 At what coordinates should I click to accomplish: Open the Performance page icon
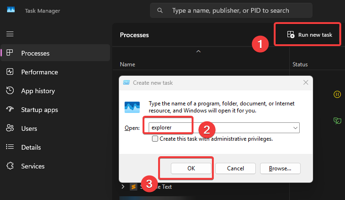click(9, 72)
